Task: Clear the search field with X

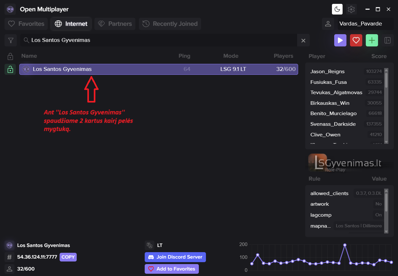Action: 303,41
